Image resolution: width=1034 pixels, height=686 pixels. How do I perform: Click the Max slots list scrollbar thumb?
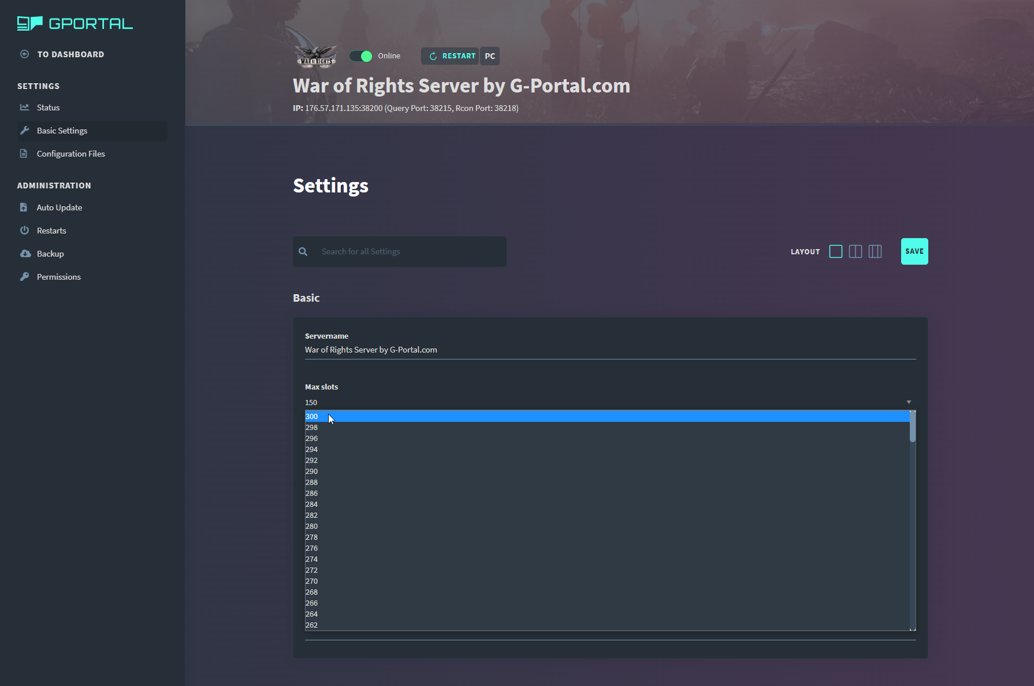click(x=913, y=427)
